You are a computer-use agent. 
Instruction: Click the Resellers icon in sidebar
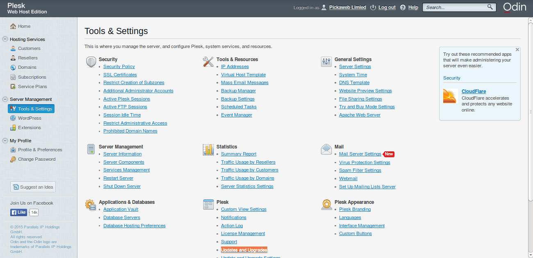coord(13,58)
